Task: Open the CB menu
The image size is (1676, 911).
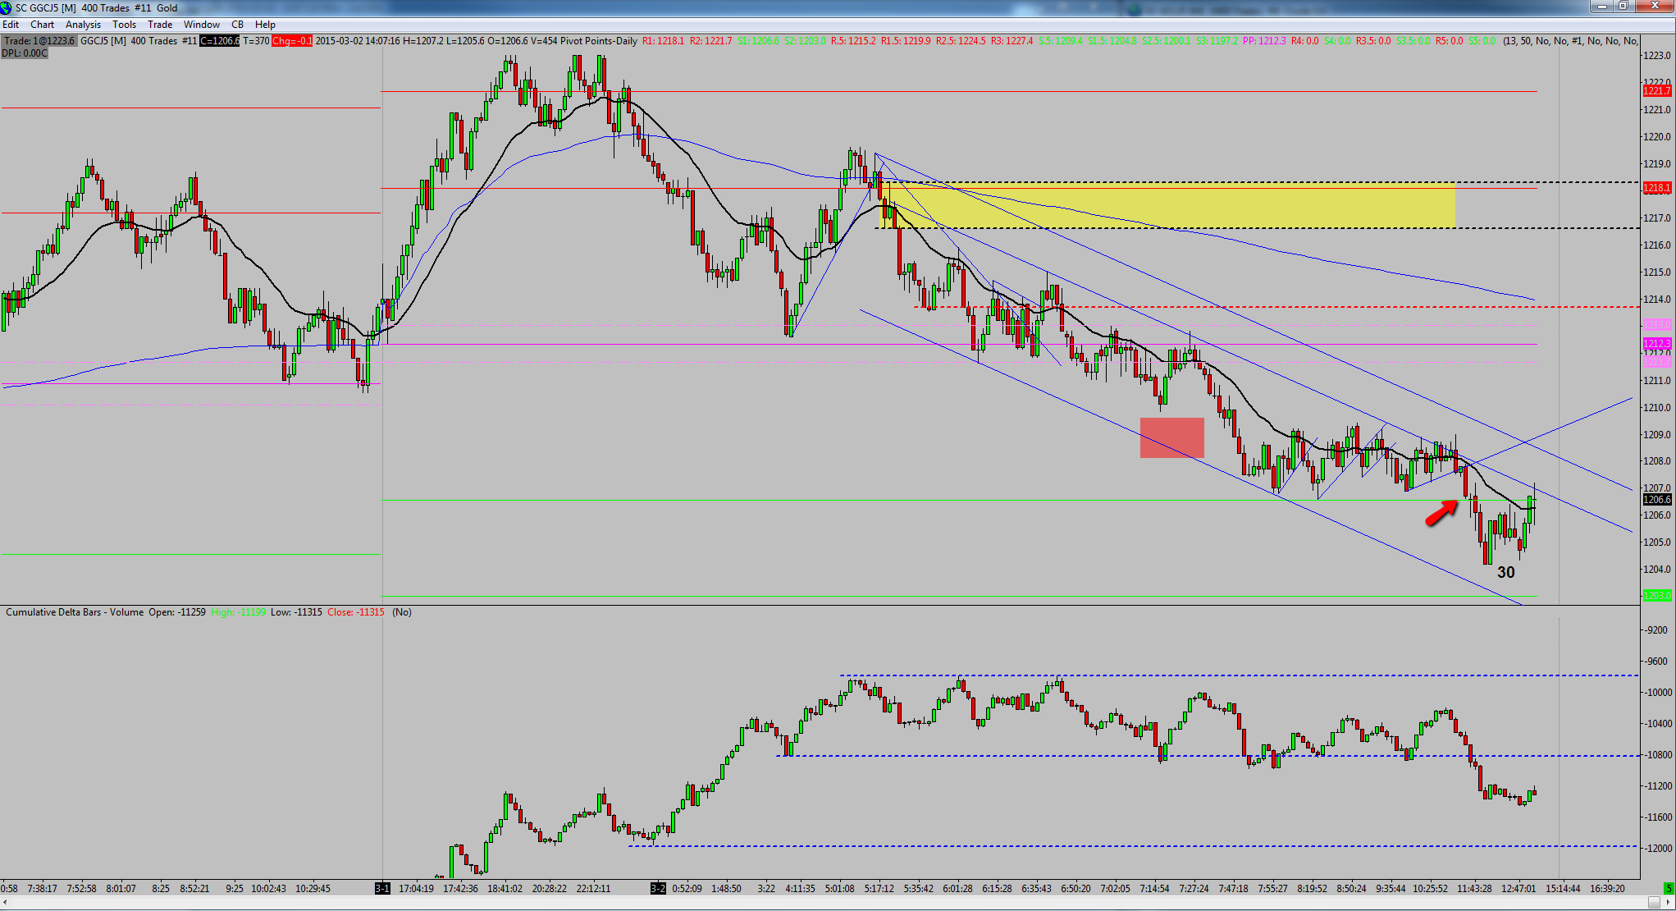Action: [x=237, y=24]
